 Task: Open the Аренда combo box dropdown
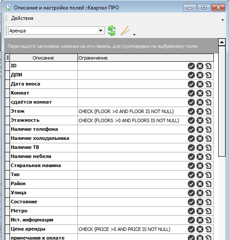click(x=101, y=31)
